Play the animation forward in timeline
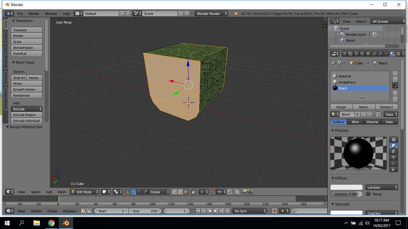The image size is (408, 229). pyautogui.click(x=216, y=211)
